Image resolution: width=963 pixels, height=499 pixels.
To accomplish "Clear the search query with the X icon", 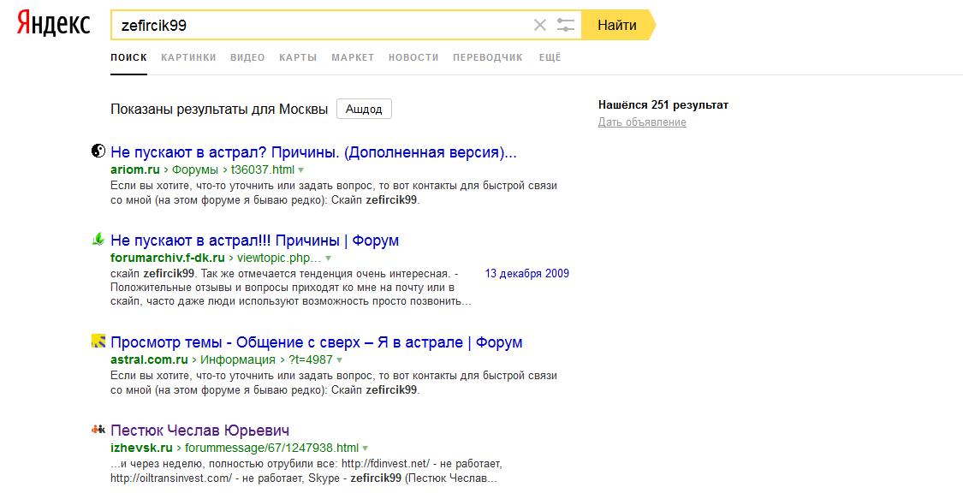I will click(540, 25).
